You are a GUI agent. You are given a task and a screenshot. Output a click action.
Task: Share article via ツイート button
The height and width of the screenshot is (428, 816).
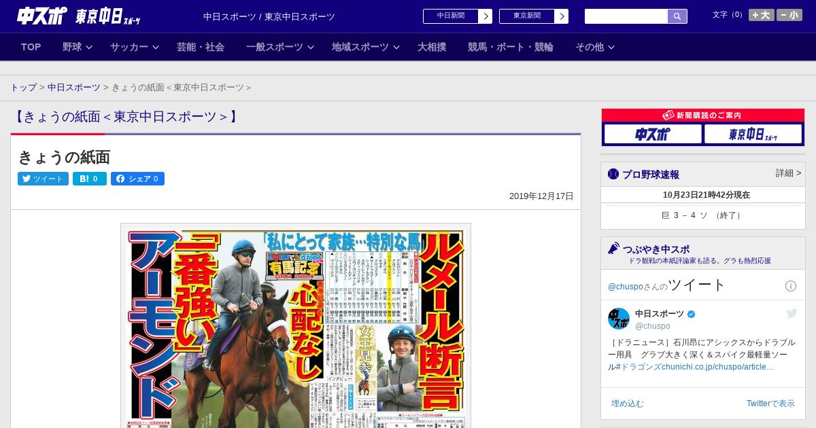click(x=43, y=179)
